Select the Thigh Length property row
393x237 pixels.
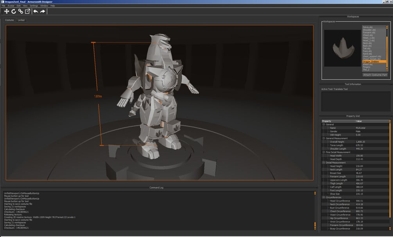(355, 183)
